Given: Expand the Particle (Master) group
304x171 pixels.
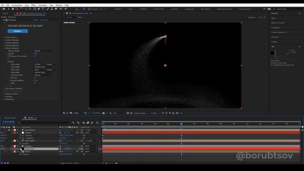Looking at the screenshot, I should coord(4,43).
